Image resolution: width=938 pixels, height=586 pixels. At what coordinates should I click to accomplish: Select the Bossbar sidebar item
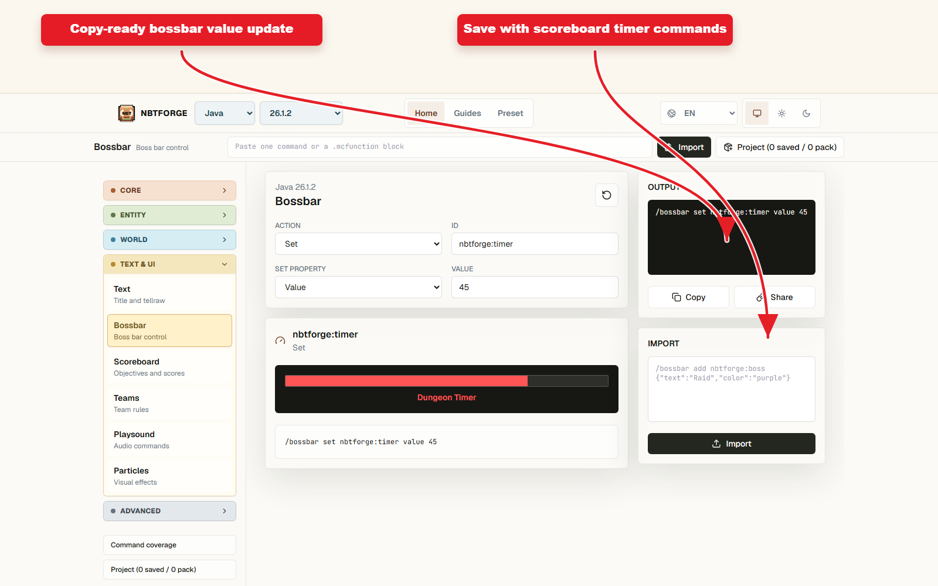click(169, 331)
